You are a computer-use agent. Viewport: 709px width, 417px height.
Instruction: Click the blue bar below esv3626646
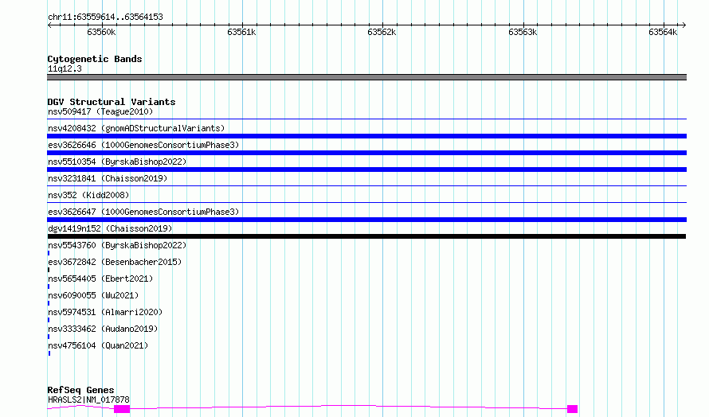(366, 153)
